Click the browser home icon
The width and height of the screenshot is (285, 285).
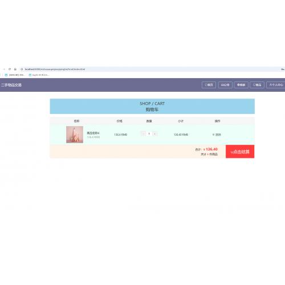coord(15,69)
